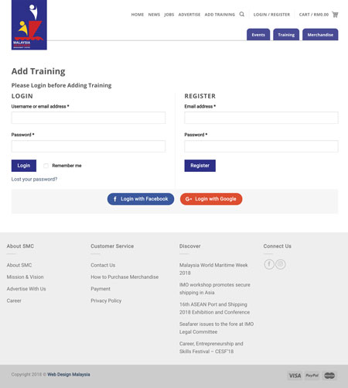Open Payment footer link
The height and width of the screenshot is (388, 348).
[101, 289]
